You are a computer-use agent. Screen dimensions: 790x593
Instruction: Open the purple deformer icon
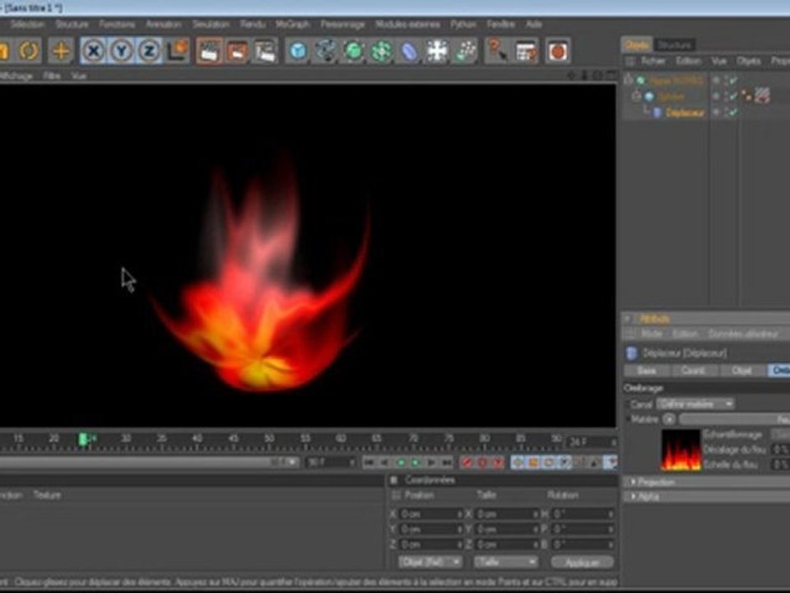(409, 51)
